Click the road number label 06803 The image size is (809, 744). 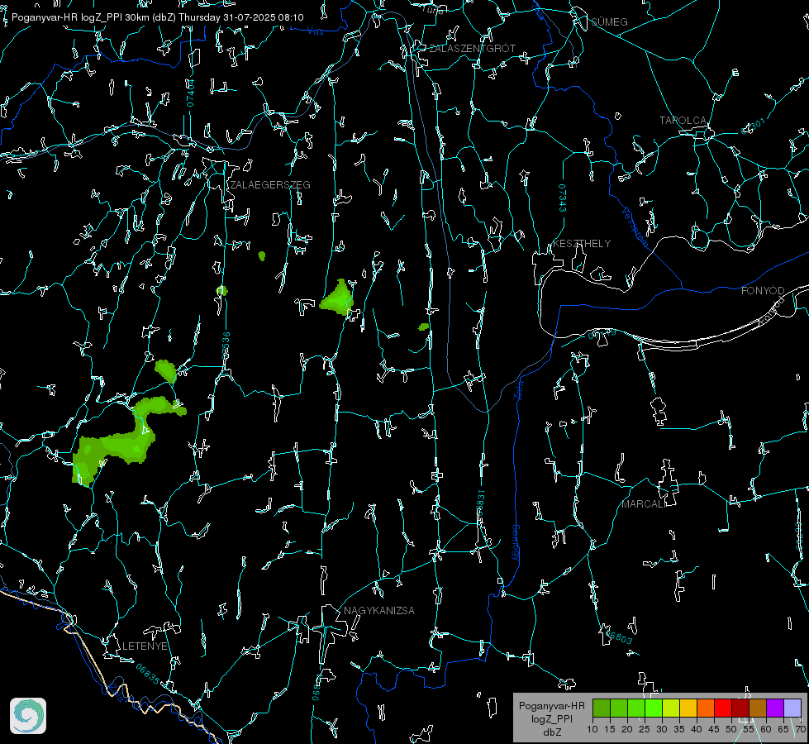617,637
